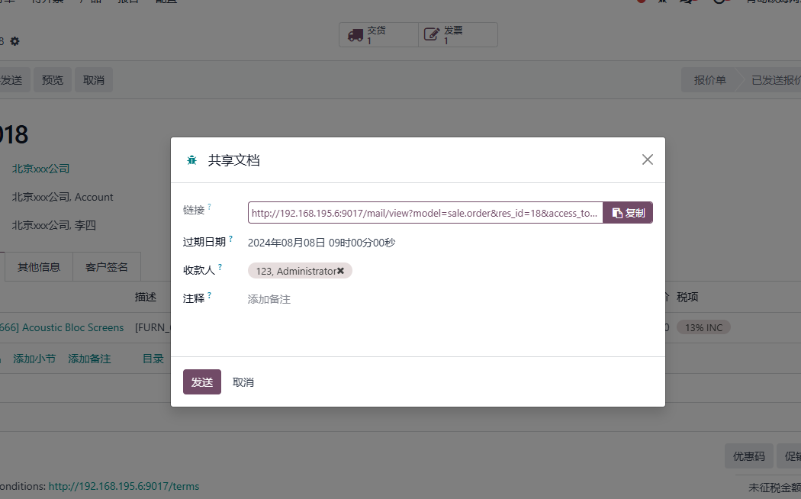Image resolution: width=801 pixels, height=499 pixels.
Task: Click the 描述 column header
Action: [146, 297]
